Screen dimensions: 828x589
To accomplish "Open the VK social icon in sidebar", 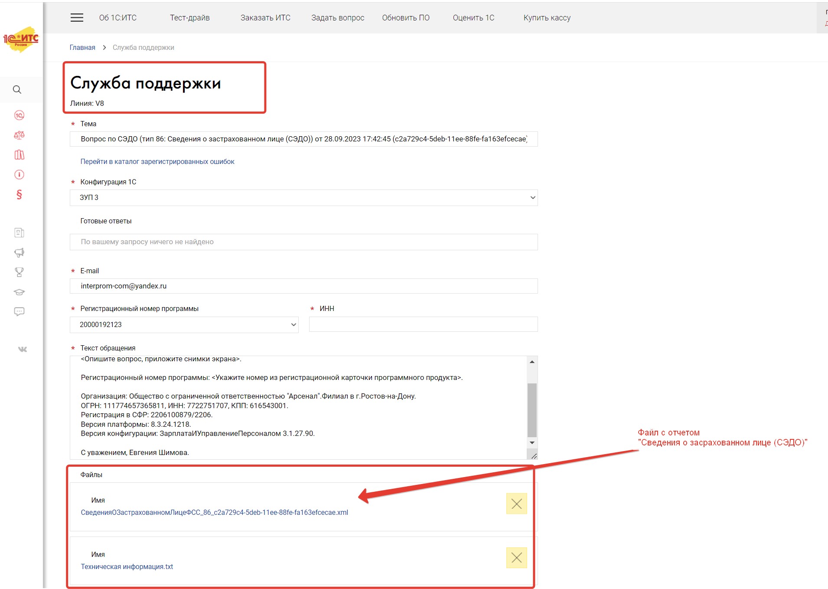I will (x=23, y=349).
